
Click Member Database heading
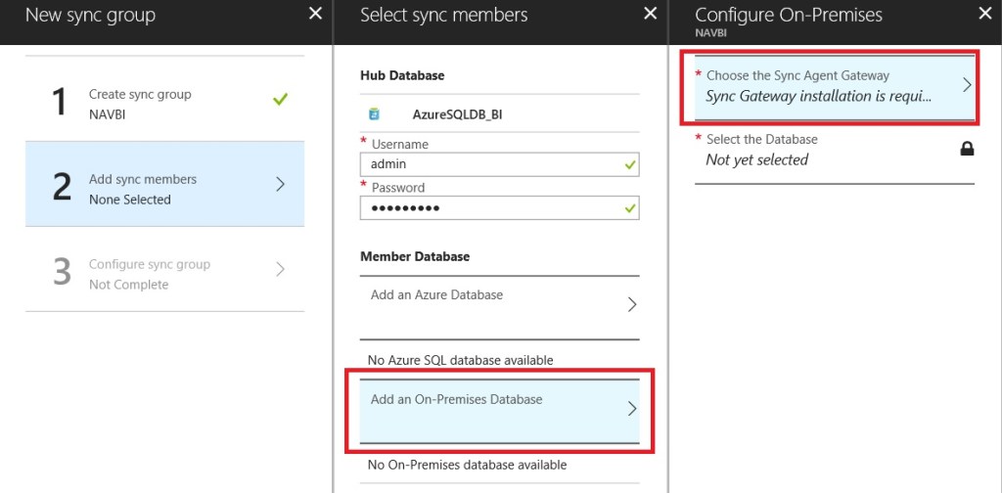415,256
